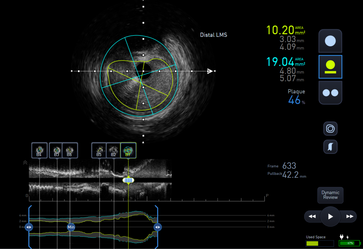The height and width of the screenshot is (249, 363).
Task: Select the active B1 bookmark
Action: 128,150
